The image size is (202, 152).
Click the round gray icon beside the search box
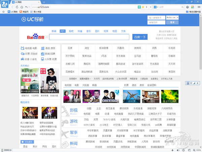188,7
